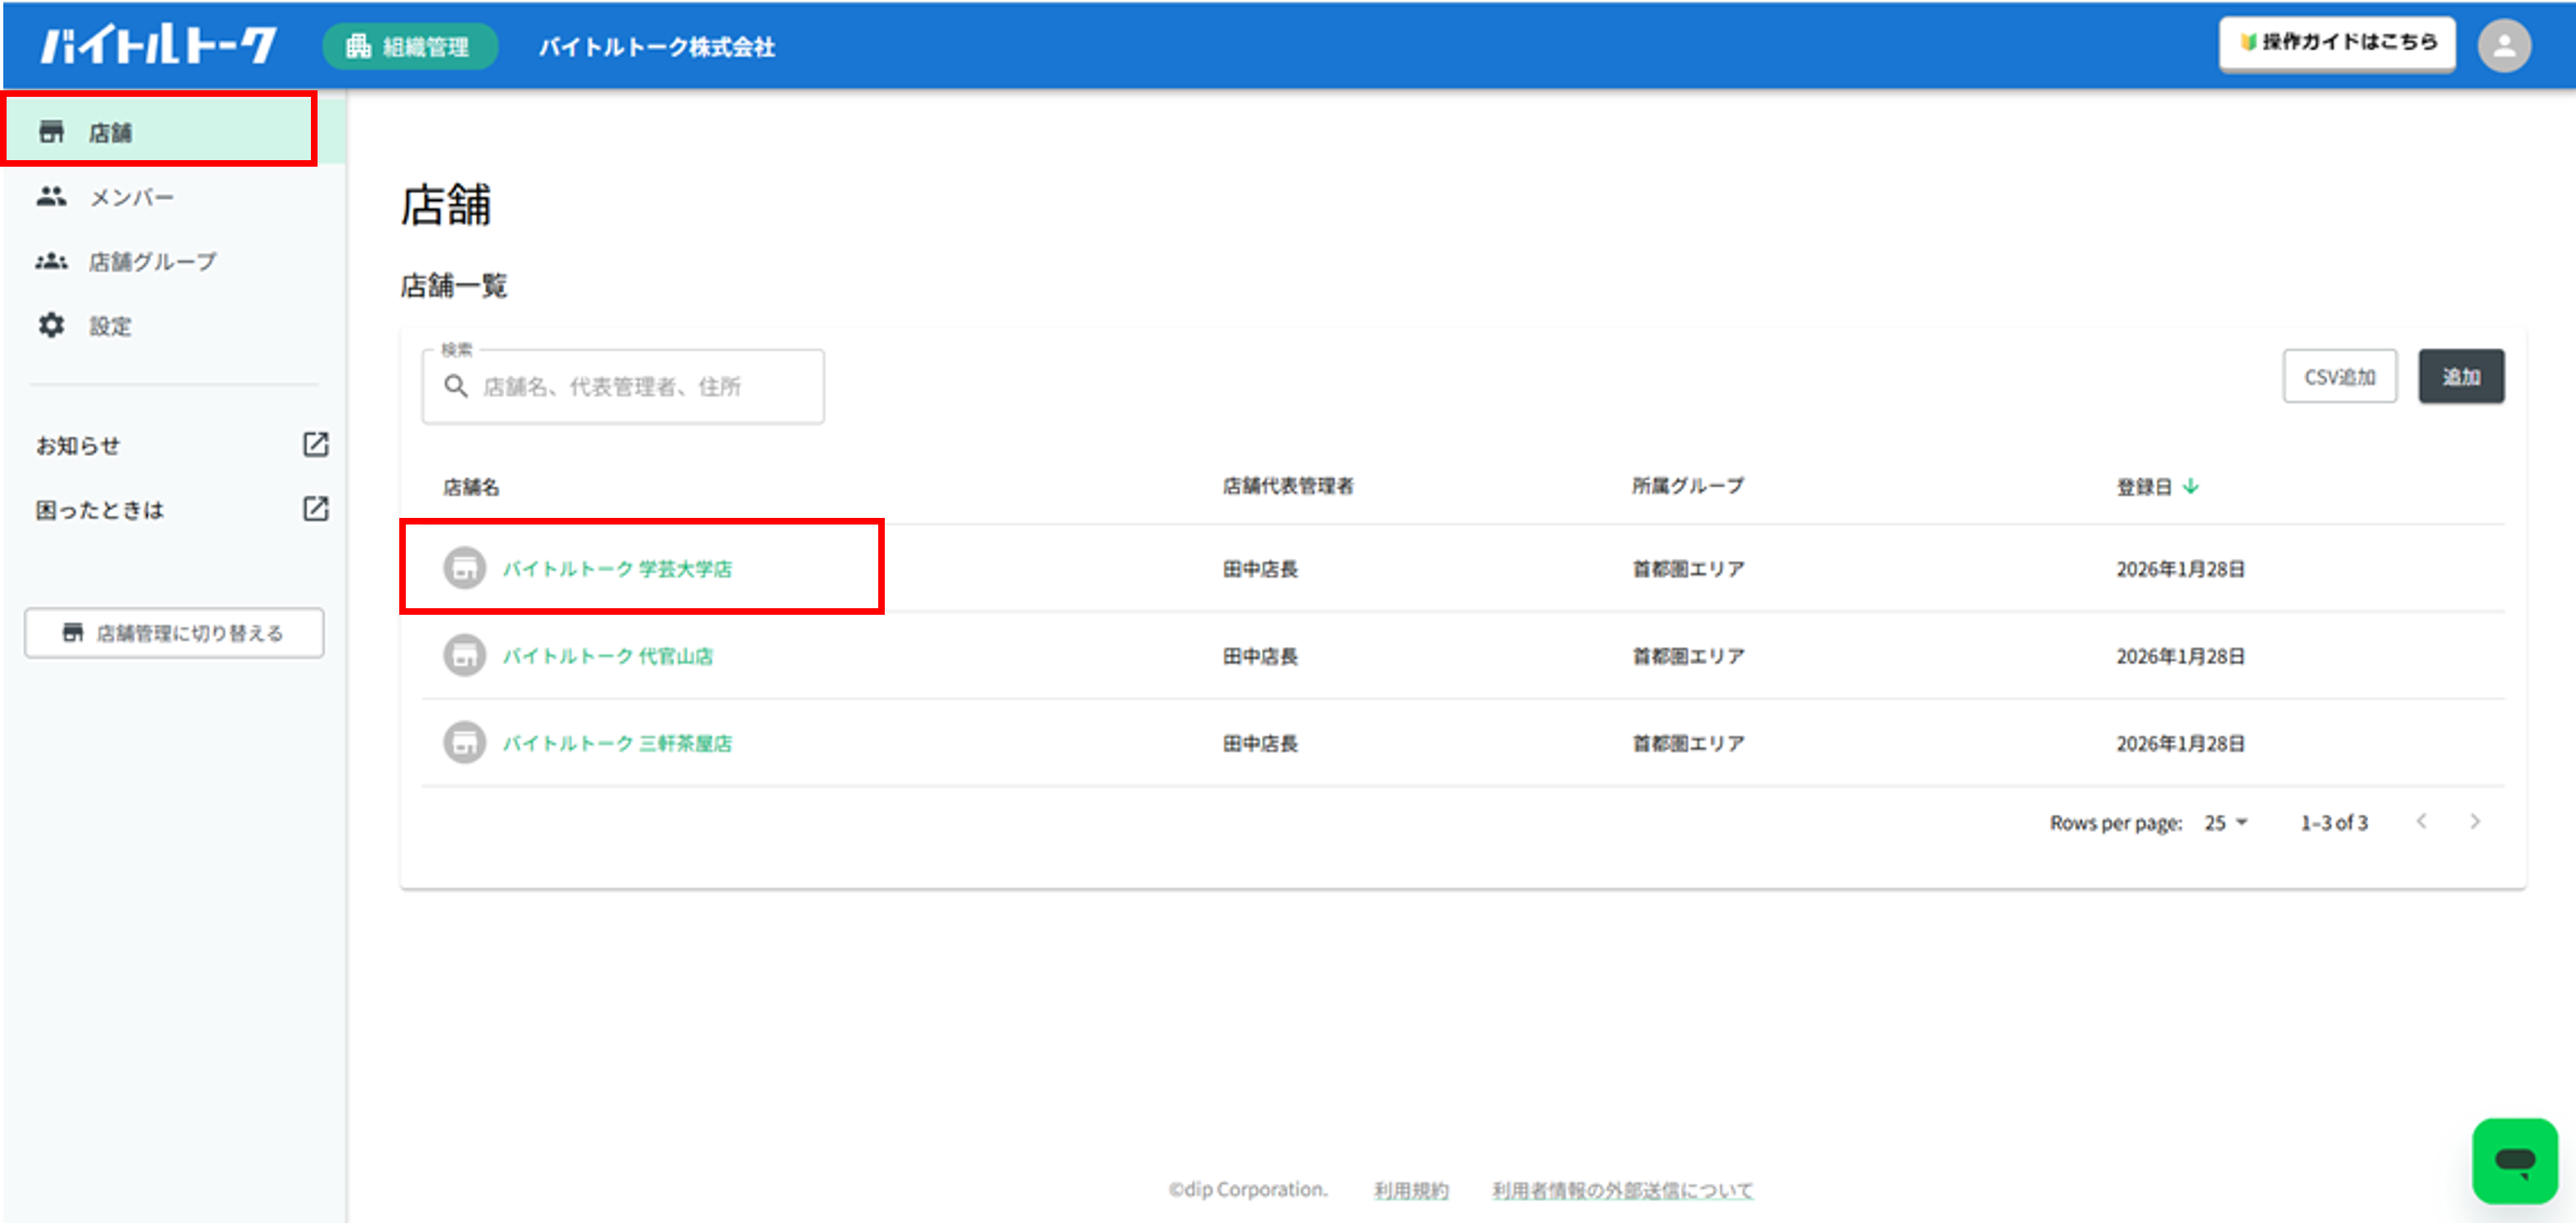Go to メンバー in the sidebar
Screen dimensions: 2576x1223
coord(173,197)
